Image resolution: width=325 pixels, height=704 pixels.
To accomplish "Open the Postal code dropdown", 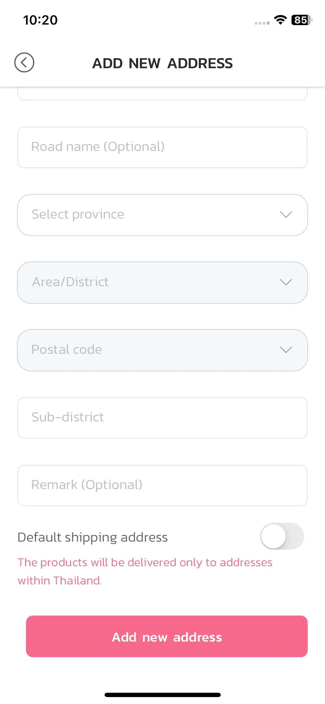I will (x=162, y=350).
